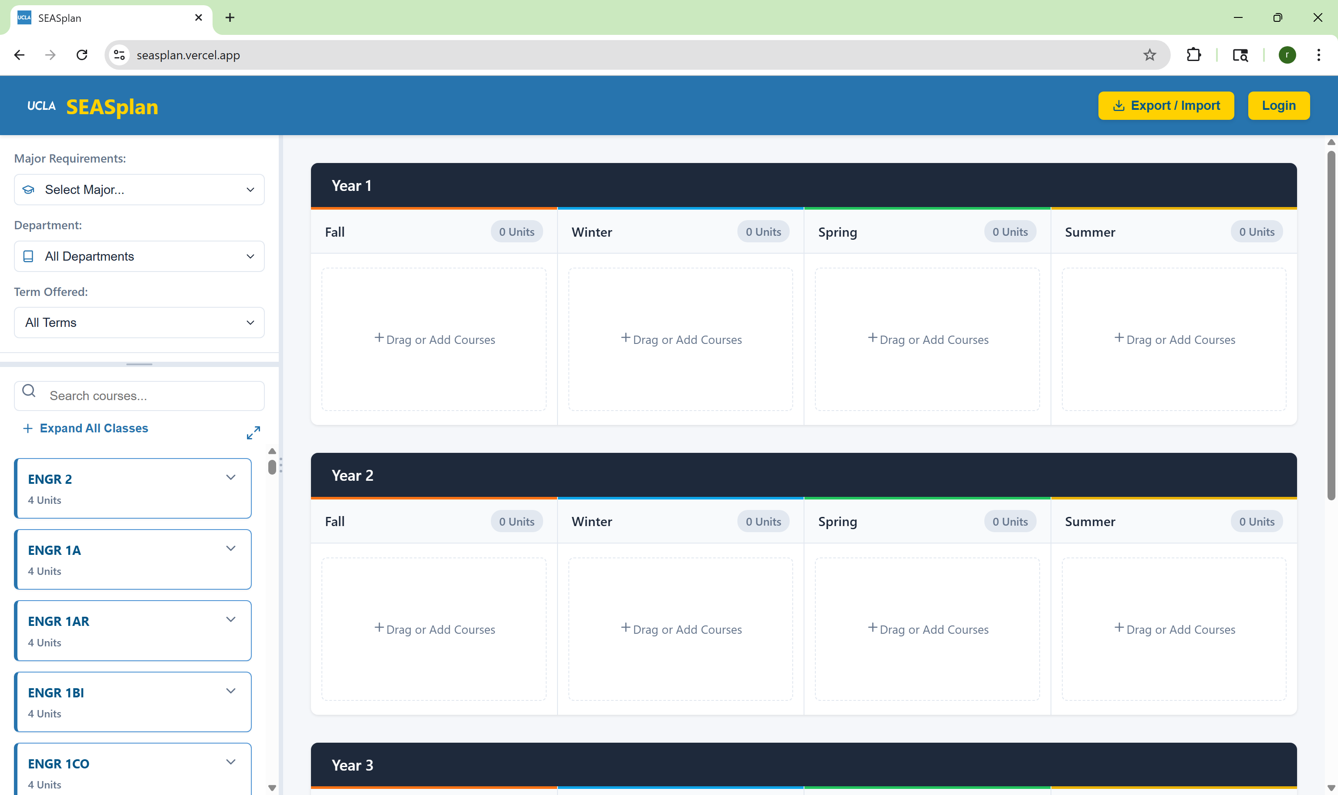
Task: Open the All Terms dropdown
Action: pos(139,323)
